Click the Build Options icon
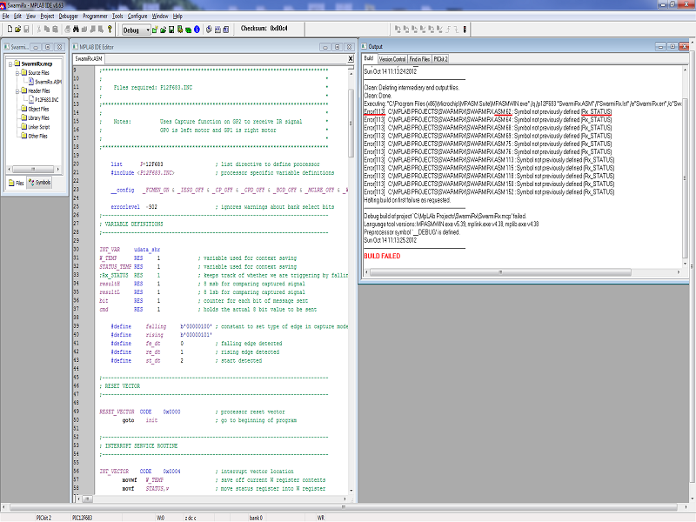 coord(180,30)
